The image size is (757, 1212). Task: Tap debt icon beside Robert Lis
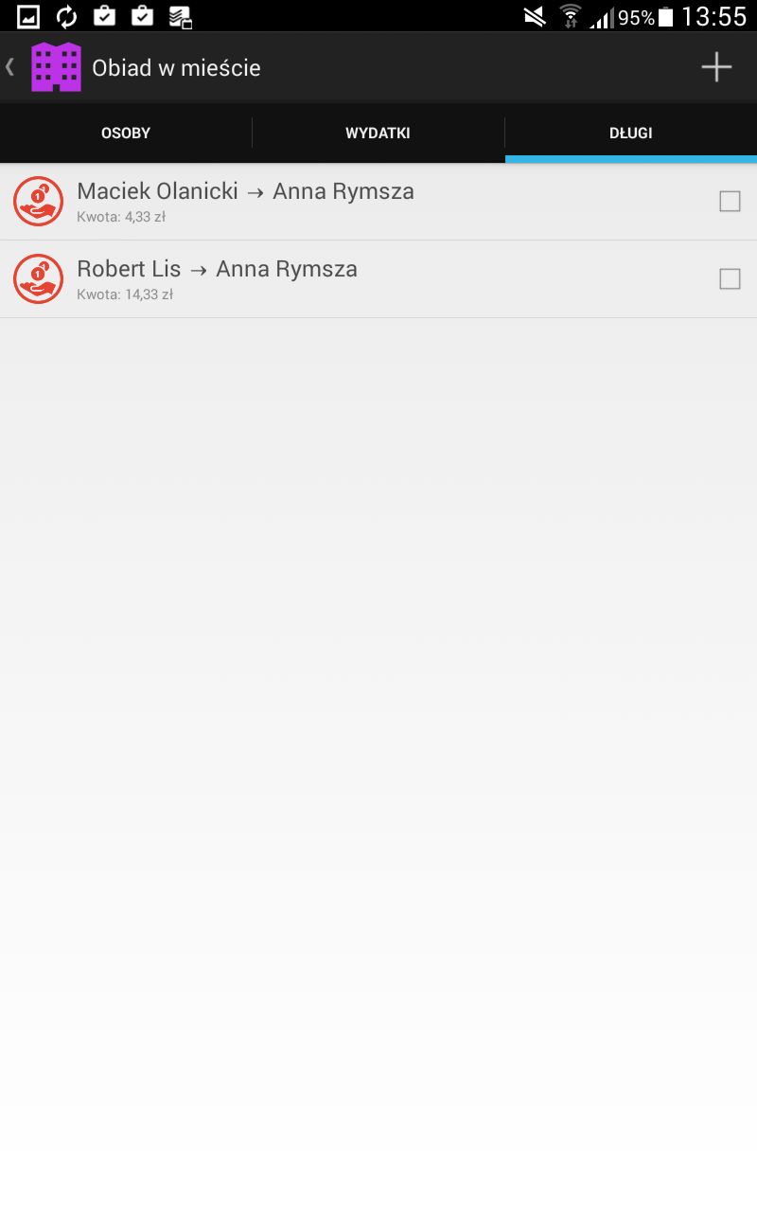38,279
